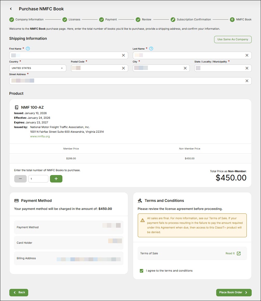
Task: Go to the Company Information step
Action: point(26,19)
